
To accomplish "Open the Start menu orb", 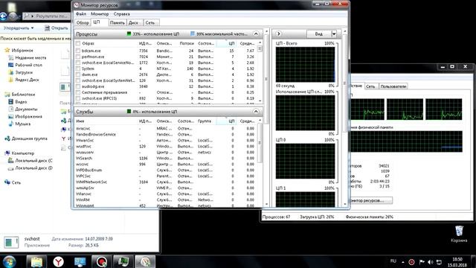I will 9,261.
